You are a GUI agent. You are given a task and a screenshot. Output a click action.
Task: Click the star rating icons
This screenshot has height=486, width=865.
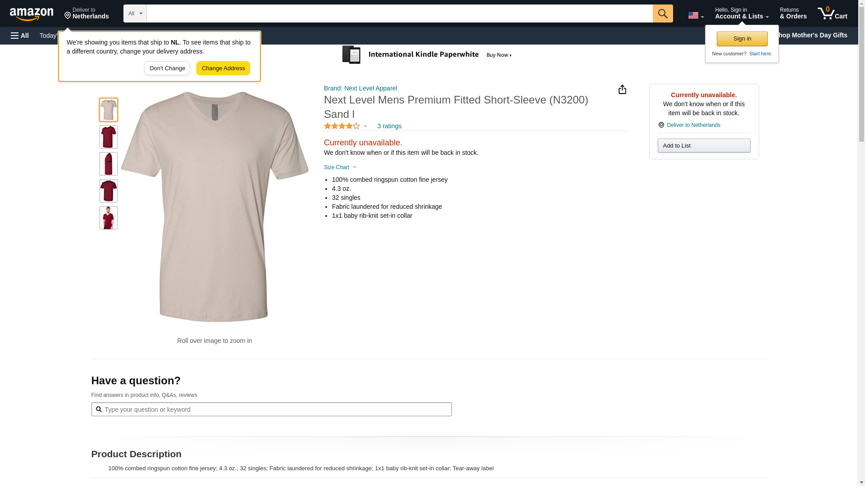(x=342, y=126)
